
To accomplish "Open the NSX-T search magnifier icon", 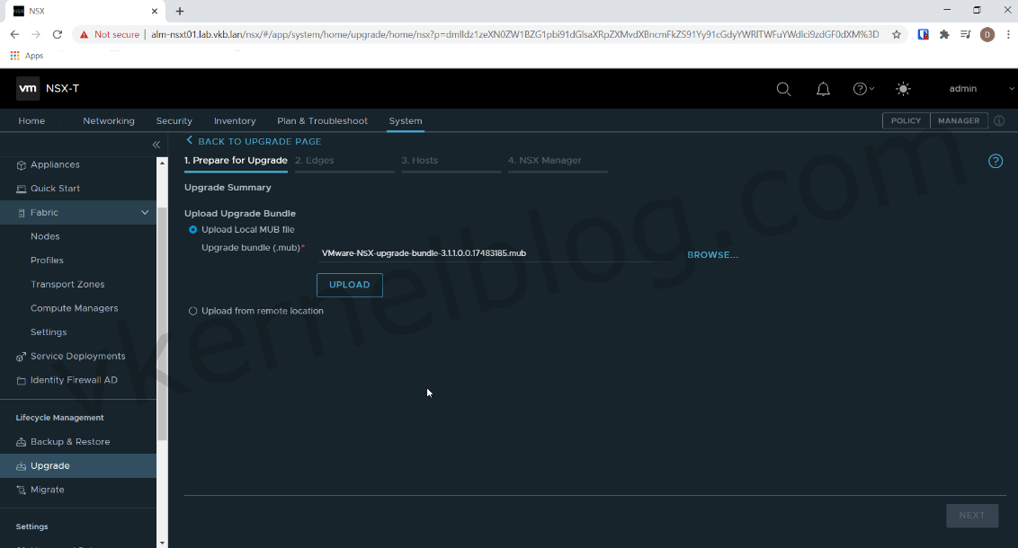I will 783,89.
